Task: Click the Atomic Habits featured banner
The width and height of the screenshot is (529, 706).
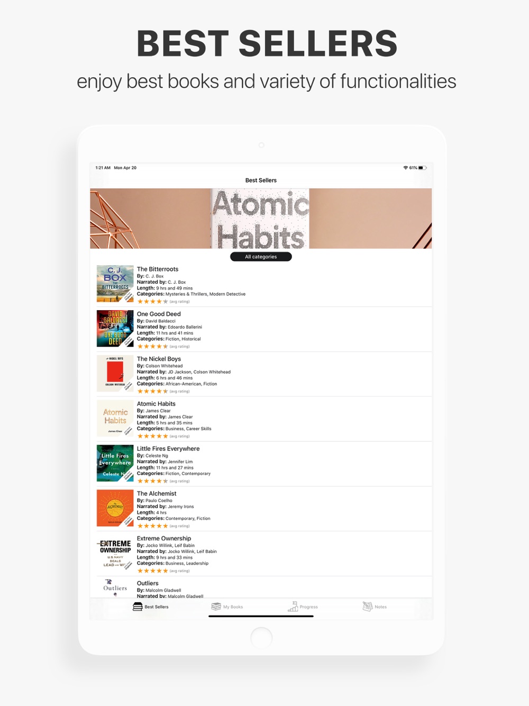Action: [x=261, y=219]
